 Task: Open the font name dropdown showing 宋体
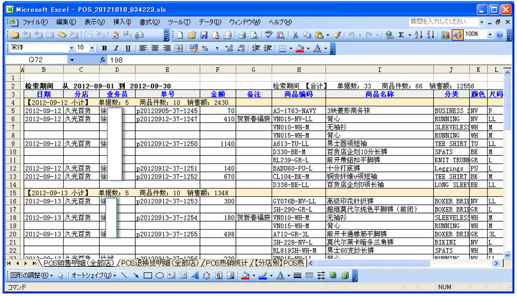[71, 49]
